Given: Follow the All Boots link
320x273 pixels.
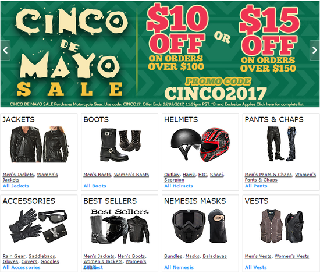Looking at the screenshot, I should click(x=95, y=186).
